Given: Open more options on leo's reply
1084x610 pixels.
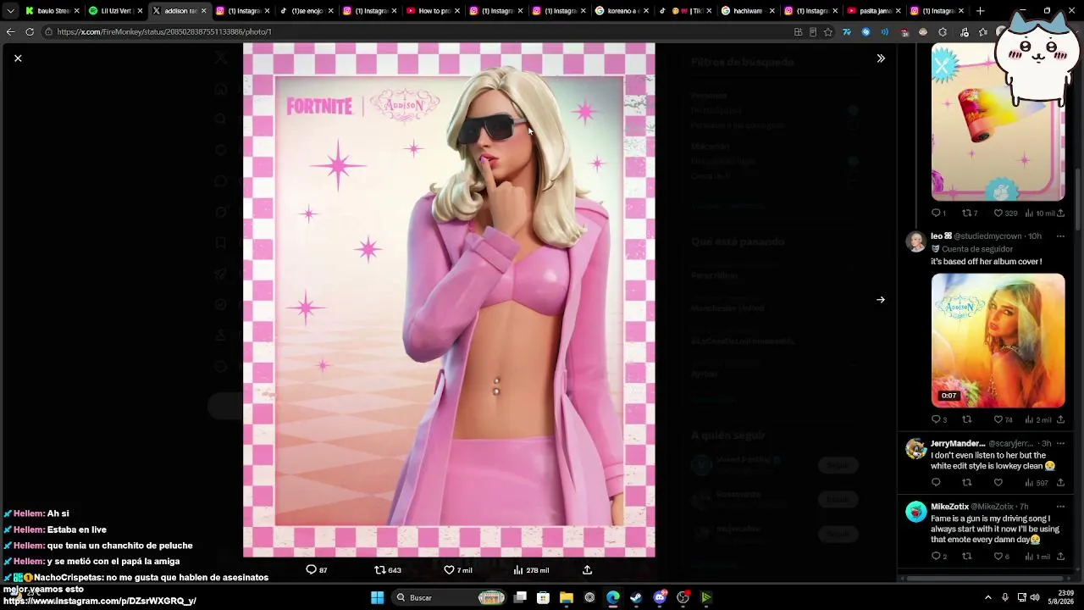Looking at the screenshot, I should pos(1059,236).
